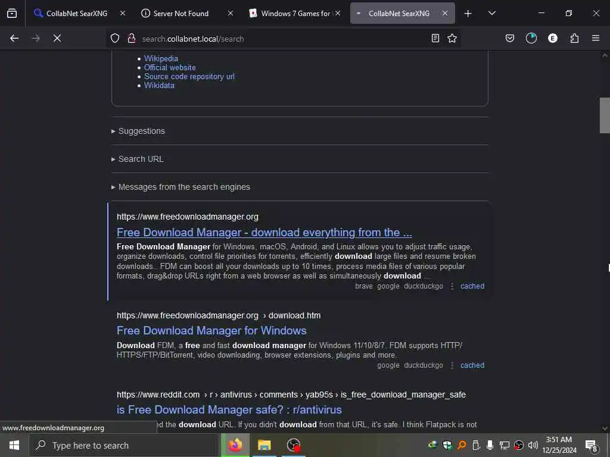Screen dimensions: 610x457
Task: Open options dots for first result
Action: (452, 286)
